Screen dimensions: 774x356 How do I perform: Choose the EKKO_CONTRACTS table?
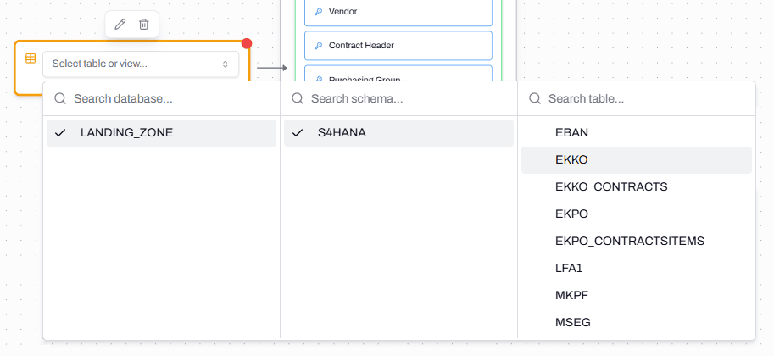[x=637, y=187]
